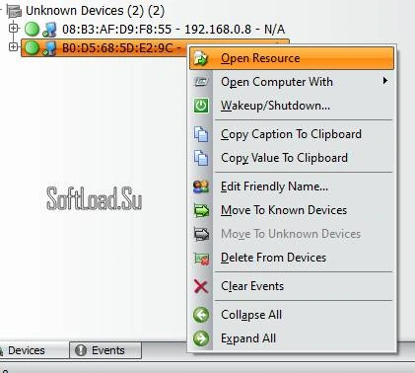Click the red X Clear Events icon
The image size is (415, 373).
click(201, 286)
